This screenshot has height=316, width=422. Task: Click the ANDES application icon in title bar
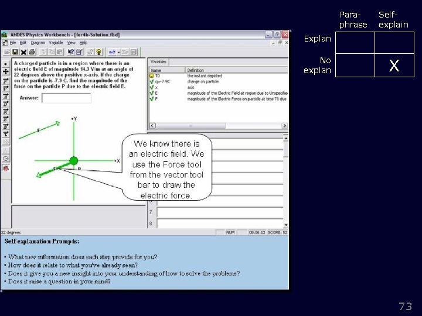click(x=5, y=35)
